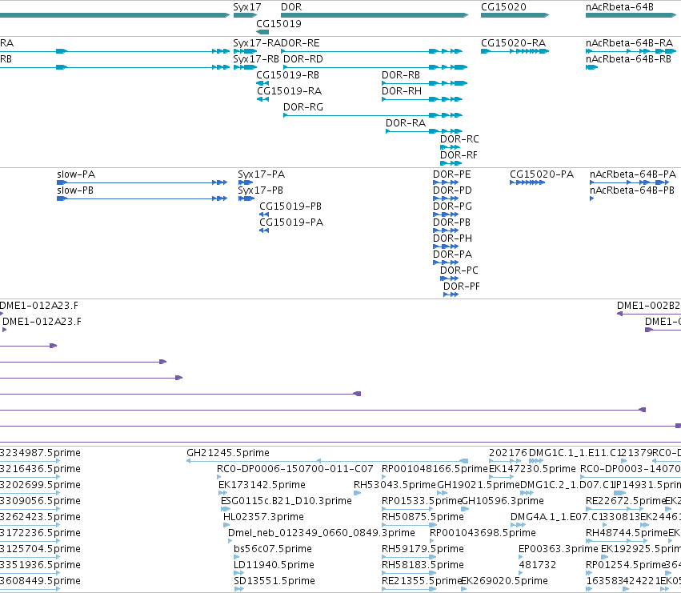Select DOR-RC transcript

pos(459,139)
